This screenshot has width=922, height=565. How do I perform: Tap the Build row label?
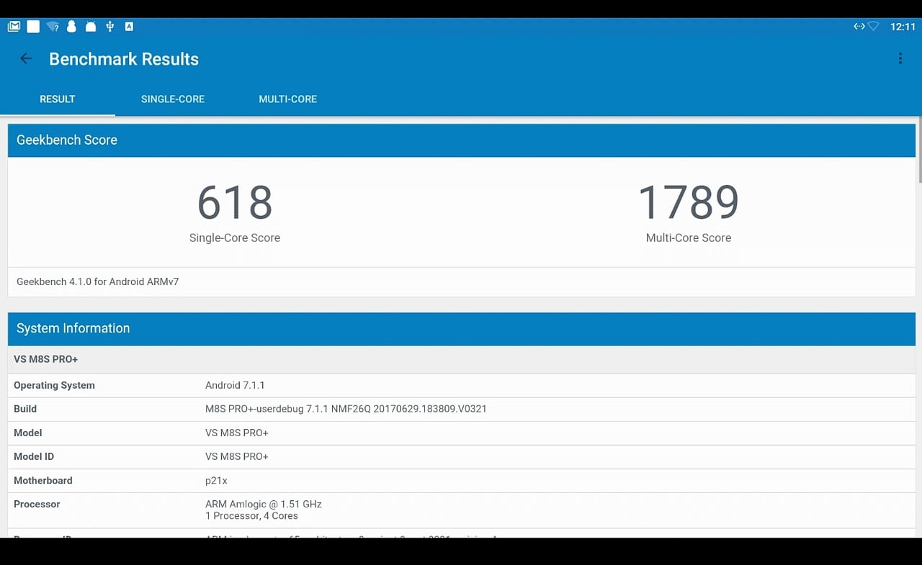tap(25, 409)
